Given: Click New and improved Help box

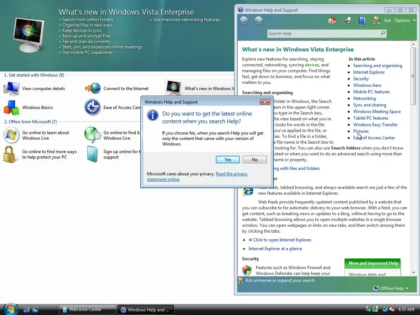Looking at the screenshot, I should click(x=373, y=267).
